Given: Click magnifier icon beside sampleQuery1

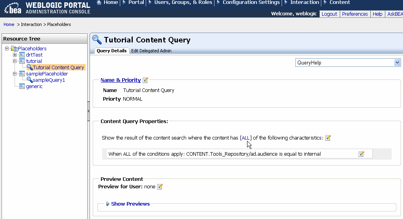Looking at the screenshot, I should [29, 80].
